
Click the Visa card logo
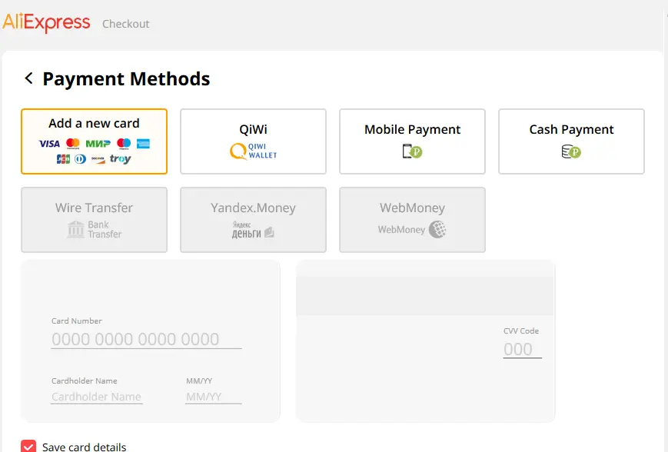(x=49, y=144)
